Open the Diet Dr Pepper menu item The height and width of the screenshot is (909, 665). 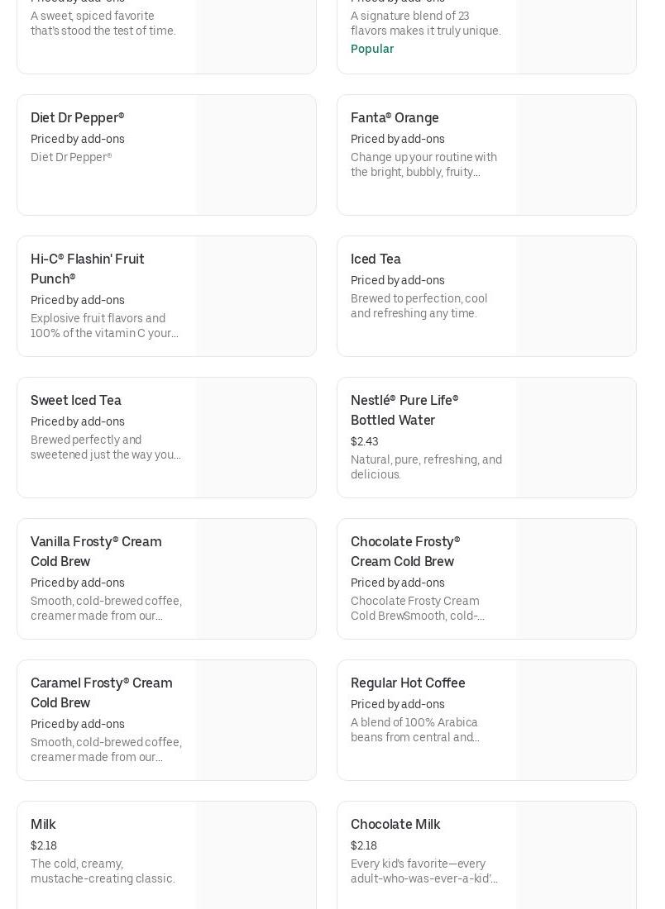(x=78, y=118)
